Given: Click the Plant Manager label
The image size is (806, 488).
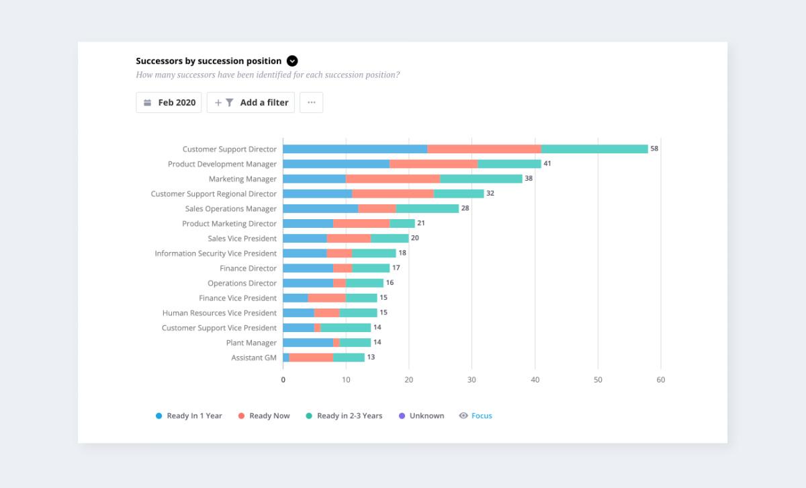Looking at the screenshot, I should click(251, 343).
